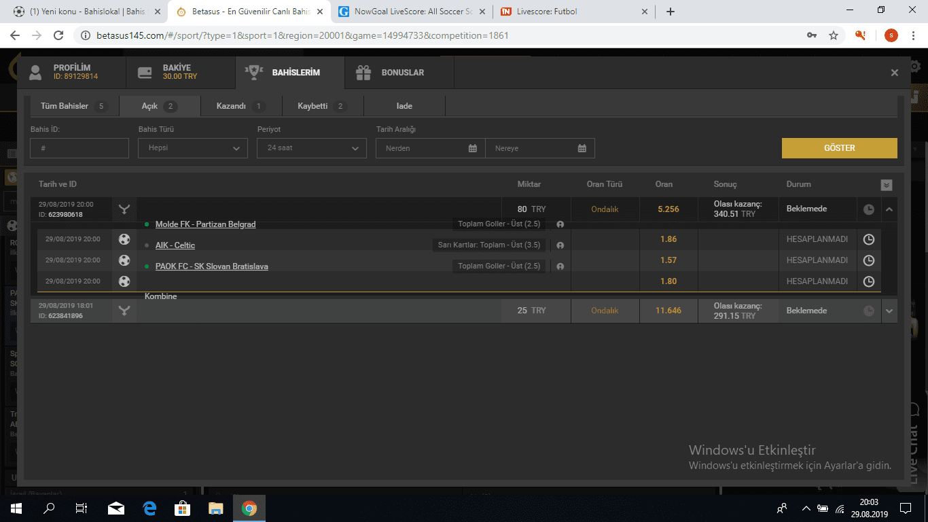Click clock icon on the 1.80 odds row

point(869,281)
